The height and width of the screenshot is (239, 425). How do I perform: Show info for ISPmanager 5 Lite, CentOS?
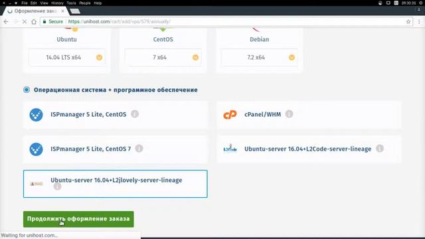click(135, 114)
